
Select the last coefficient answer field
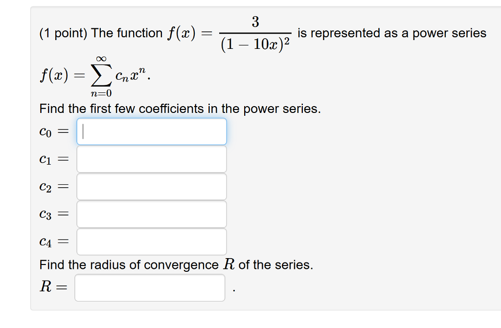point(152,241)
